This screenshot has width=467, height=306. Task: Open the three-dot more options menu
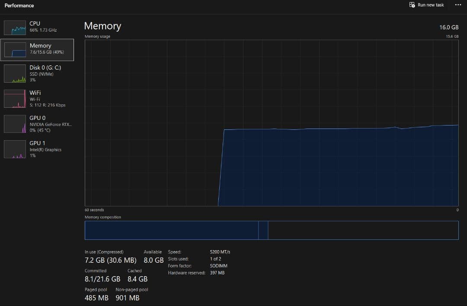[x=458, y=5]
